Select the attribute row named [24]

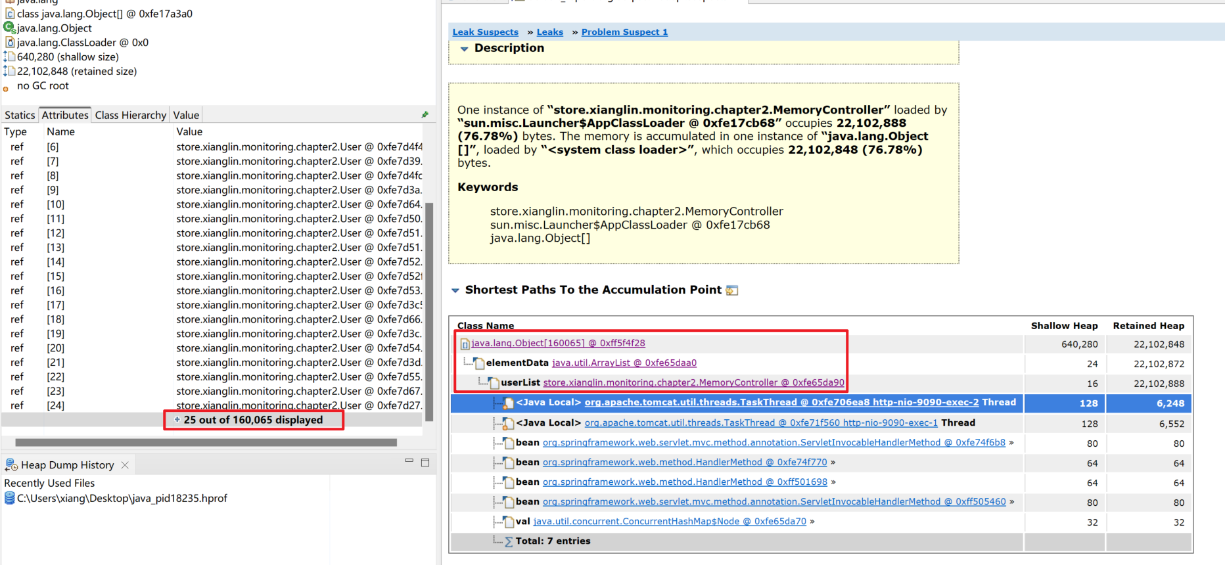(x=212, y=405)
